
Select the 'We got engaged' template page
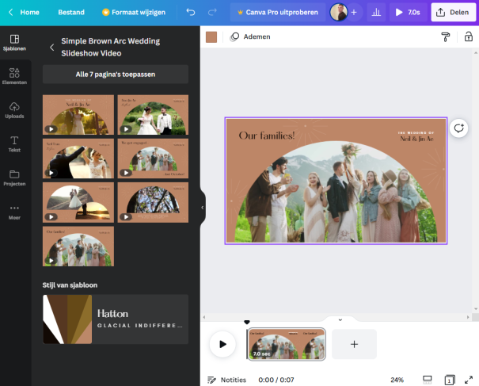[153, 159]
